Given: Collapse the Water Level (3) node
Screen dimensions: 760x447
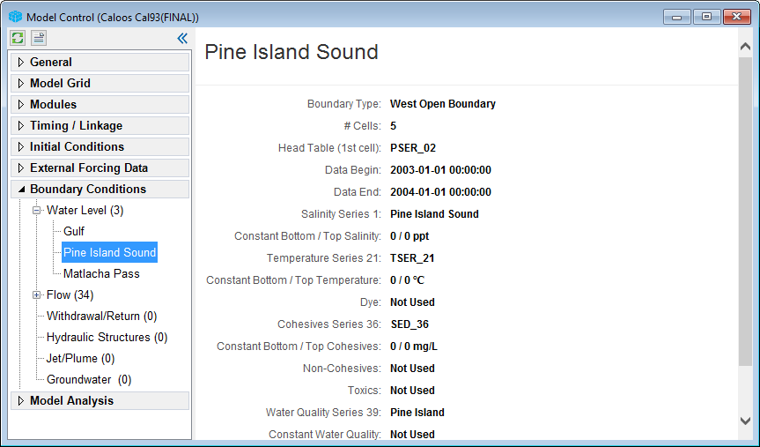Looking at the screenshot, I should 37,211.
